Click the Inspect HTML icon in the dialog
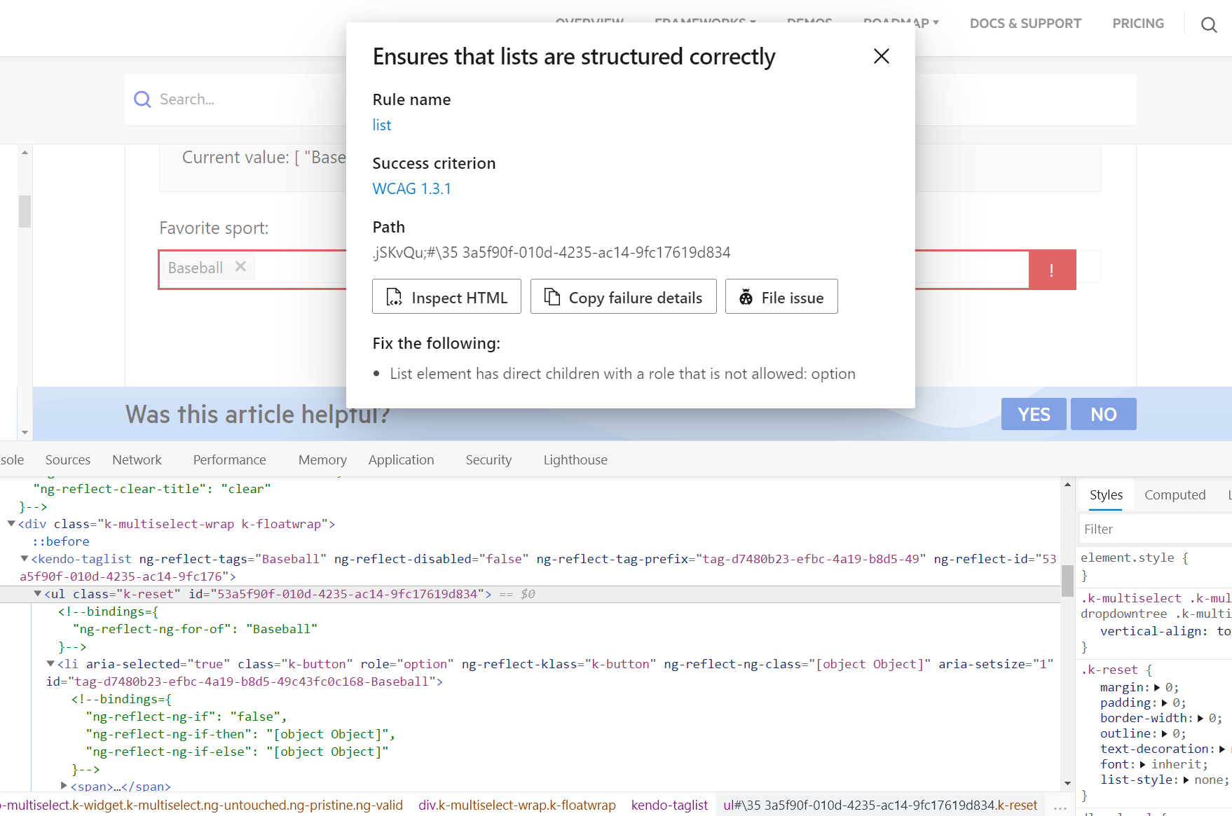This screenshot has height=816, width=1232. pyautogui.click(x=395, y=297)
